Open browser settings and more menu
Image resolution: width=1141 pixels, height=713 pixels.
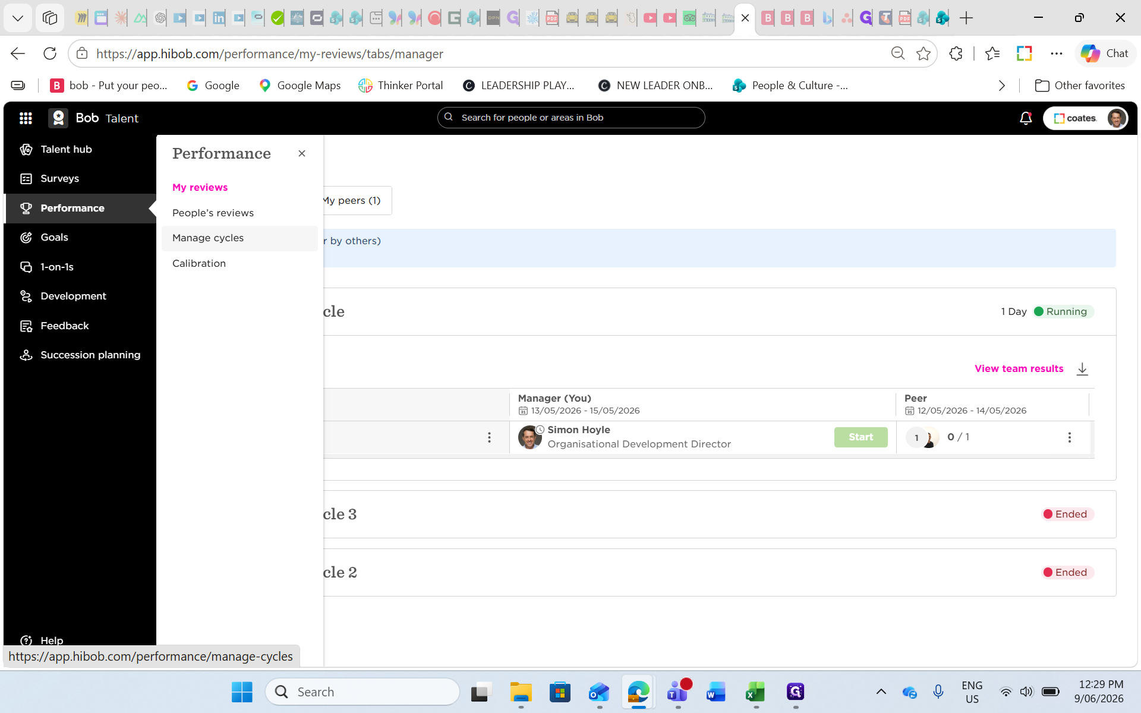pyautogui.click(x=1056, y=54)
